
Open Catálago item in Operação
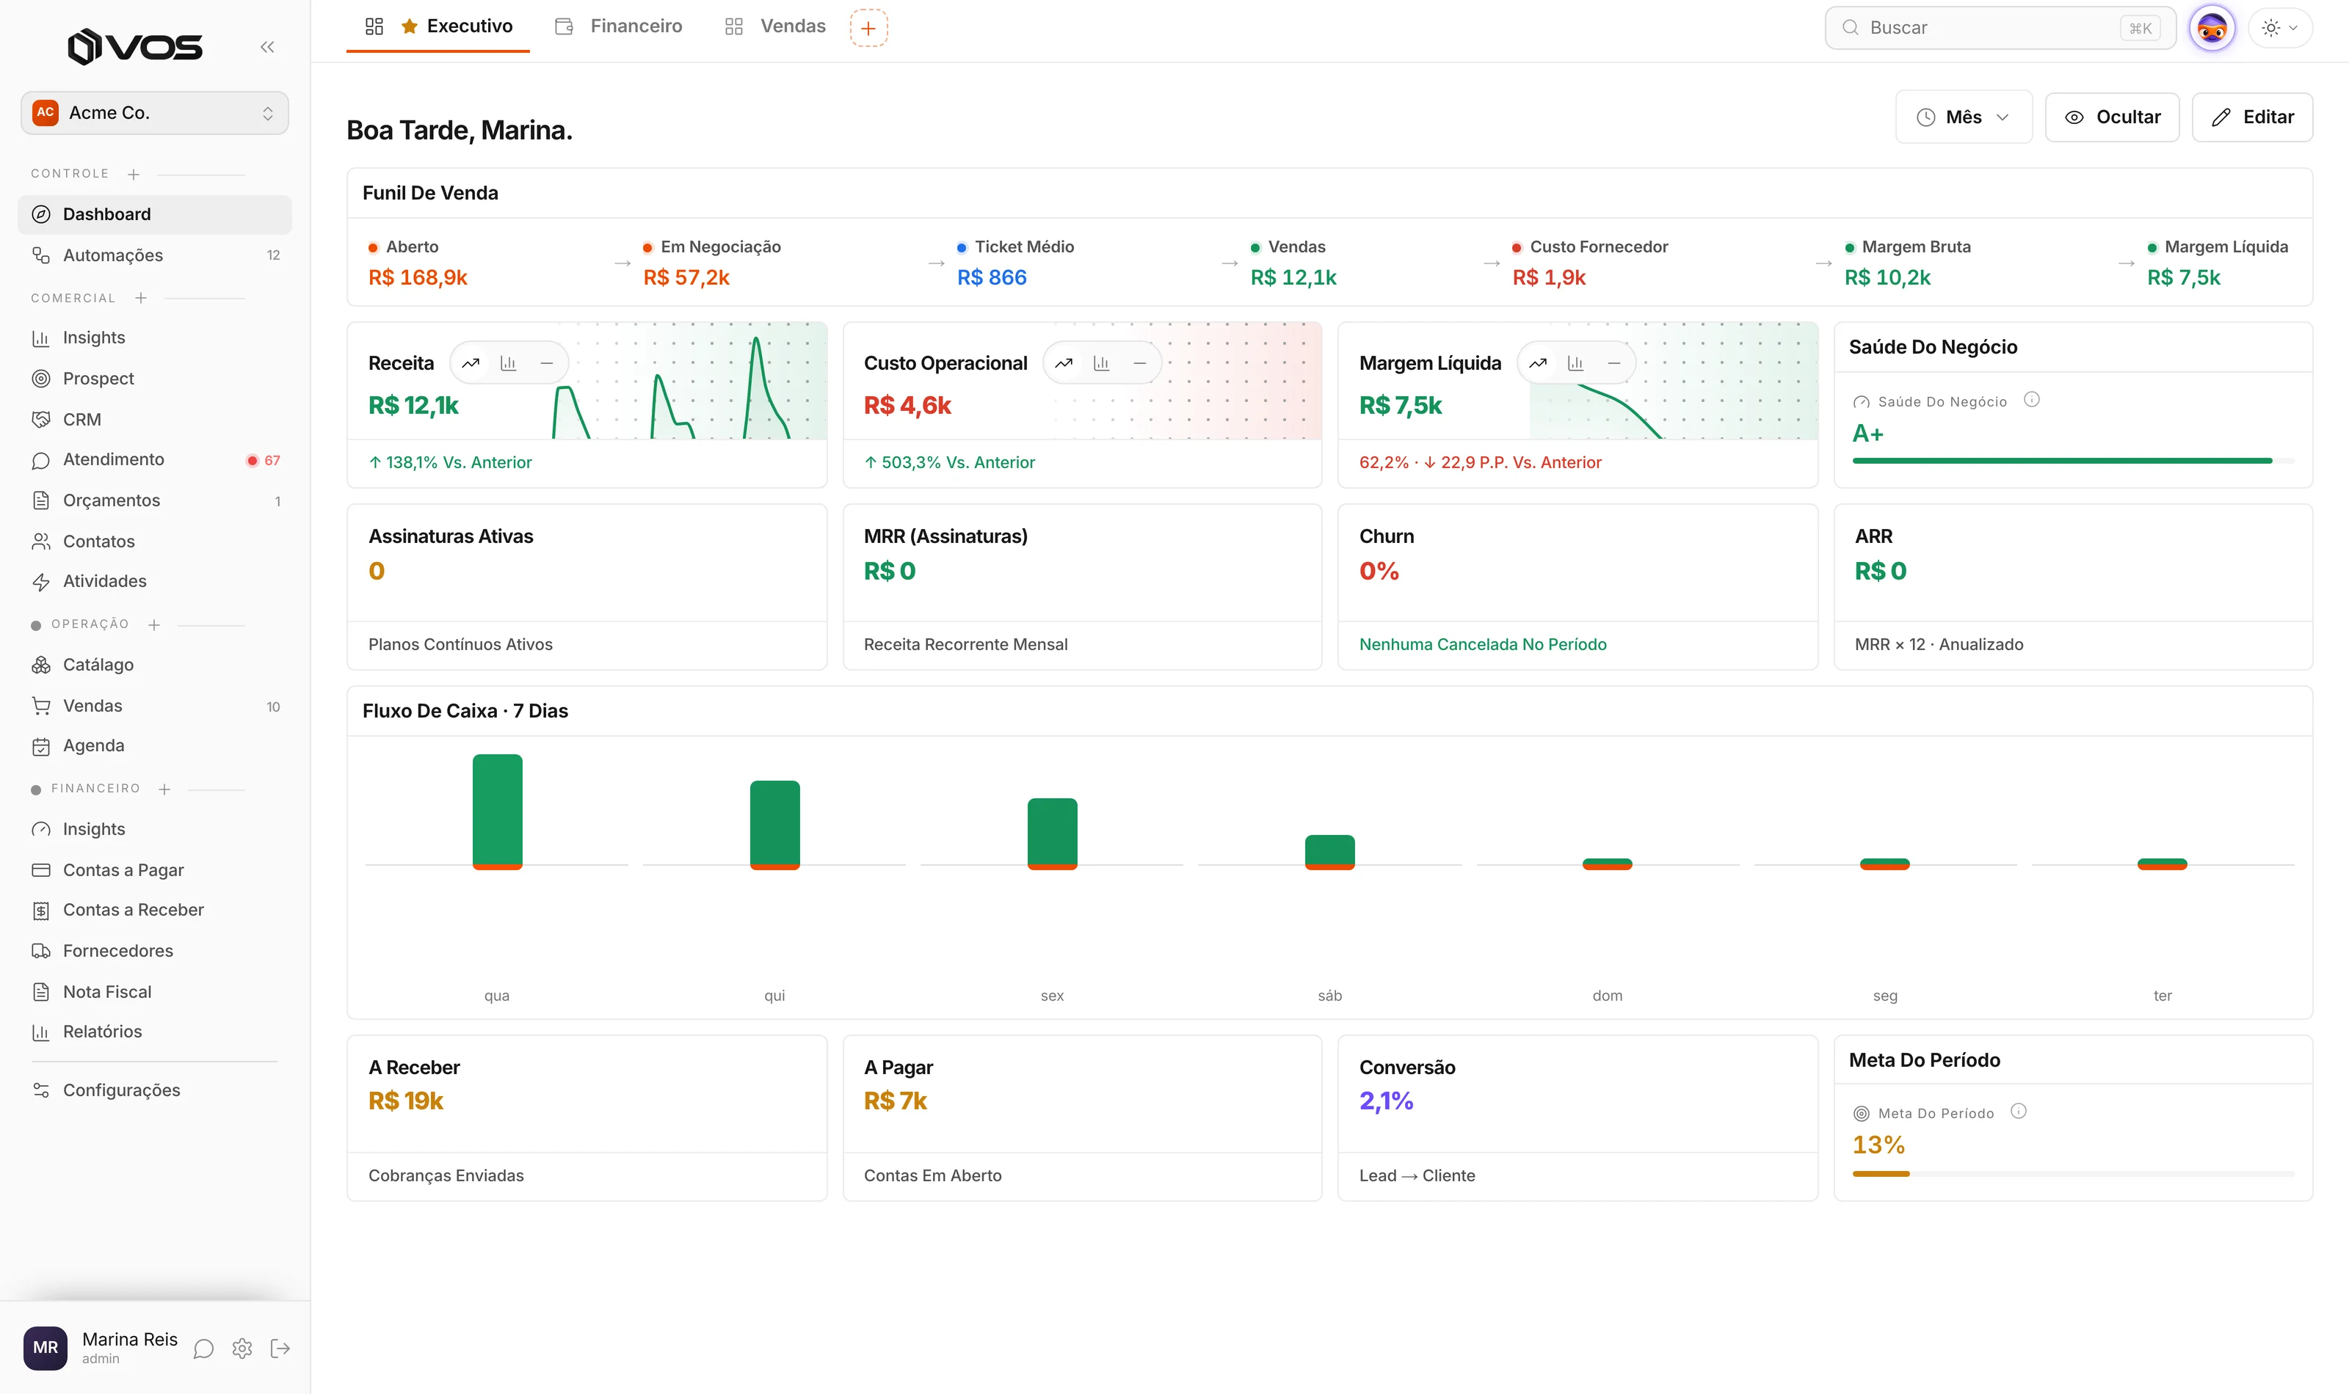pos(154,665)
